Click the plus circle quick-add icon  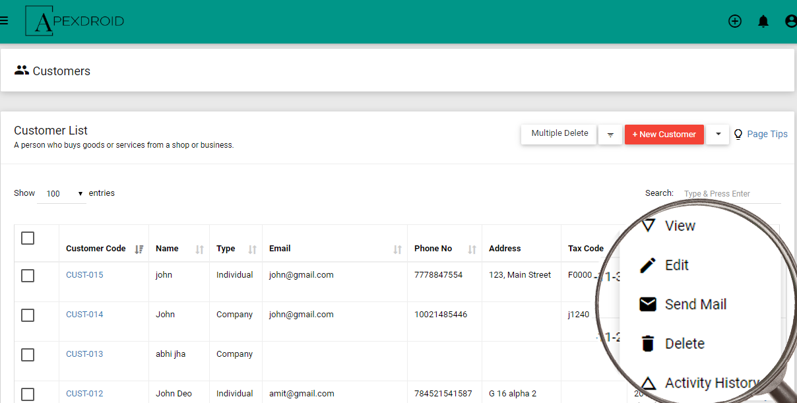(734, 21)
